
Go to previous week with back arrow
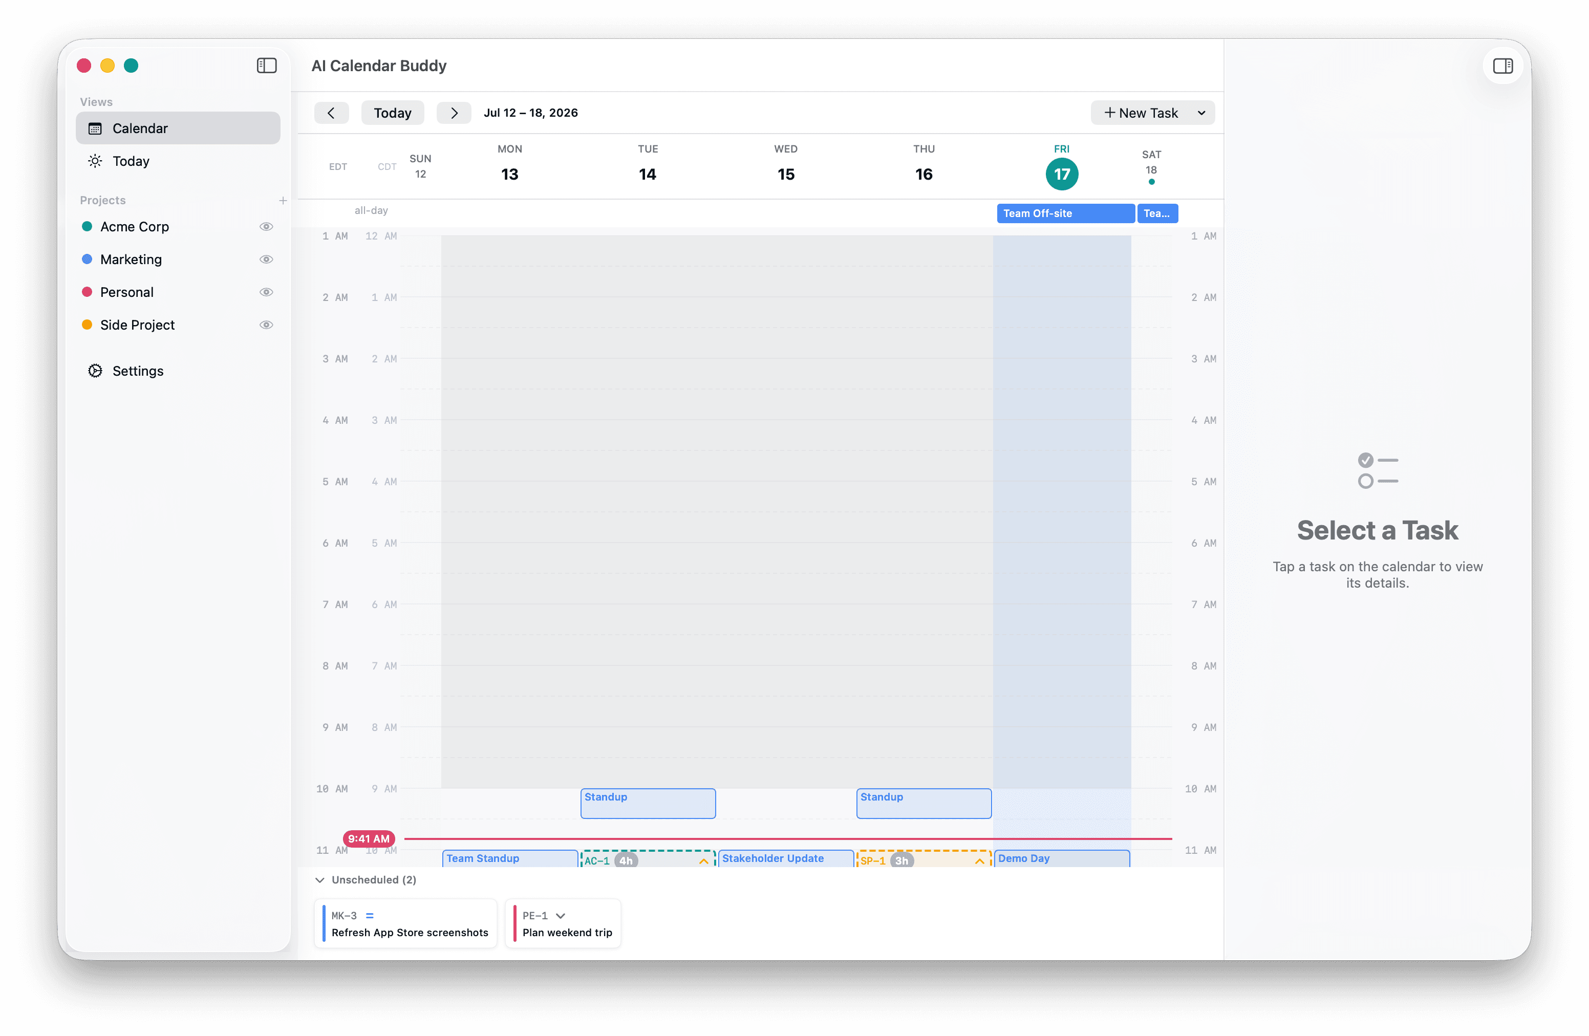point(331,113)
